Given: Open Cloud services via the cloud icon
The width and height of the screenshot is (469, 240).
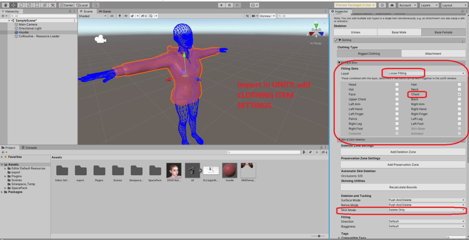Looking at the screenshot, I should point(392,5).
